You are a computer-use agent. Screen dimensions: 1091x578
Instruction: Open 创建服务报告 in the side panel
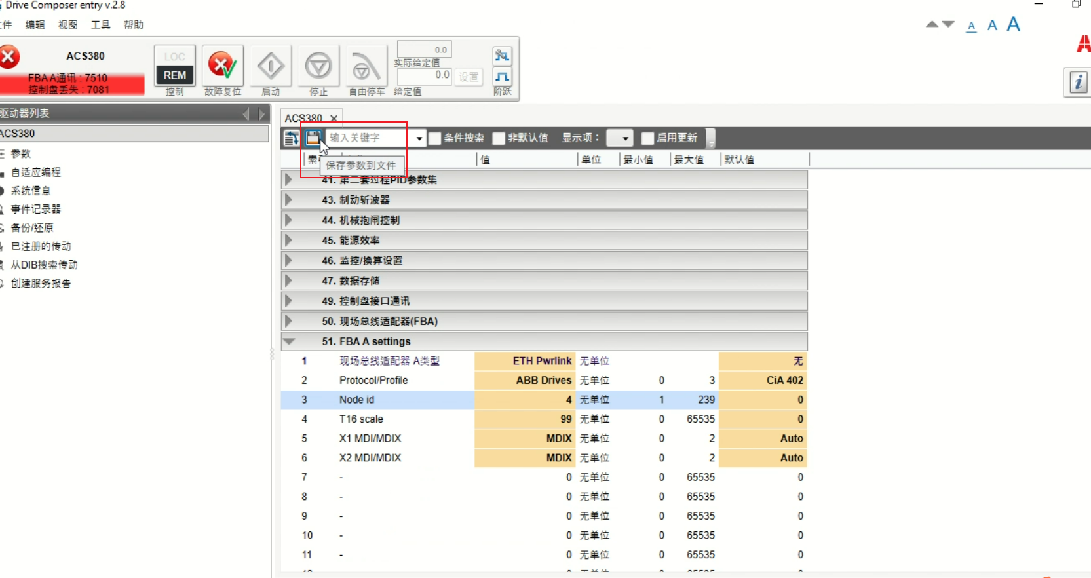tap(41, 283)
